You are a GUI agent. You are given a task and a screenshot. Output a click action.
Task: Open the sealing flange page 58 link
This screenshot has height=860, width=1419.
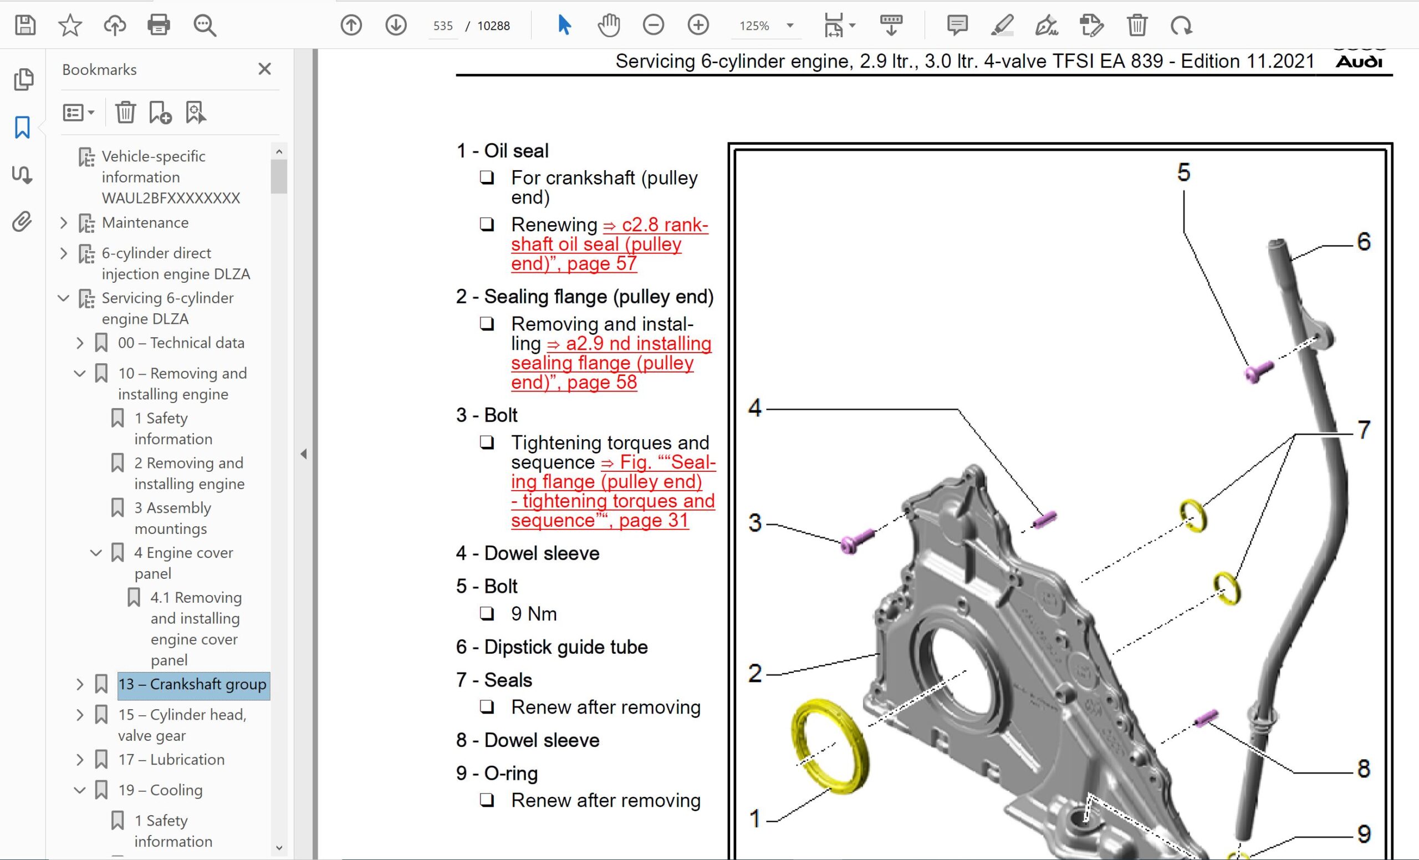602,363
